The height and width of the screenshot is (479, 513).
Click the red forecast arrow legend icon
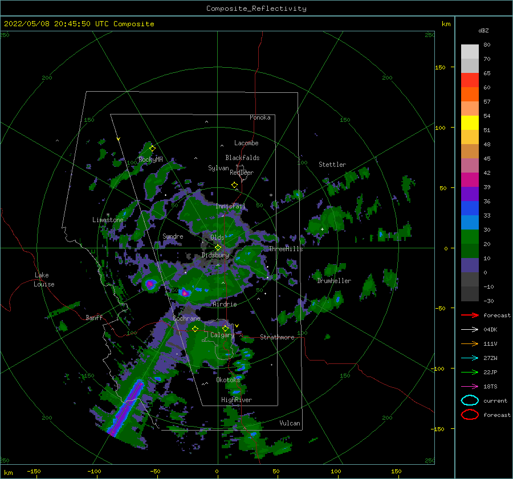470,315
